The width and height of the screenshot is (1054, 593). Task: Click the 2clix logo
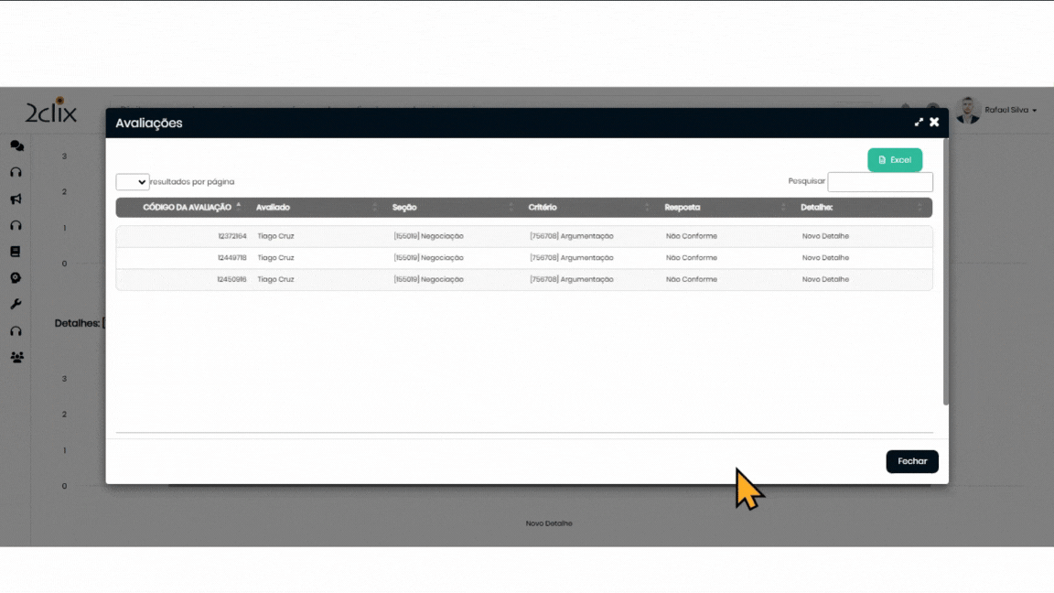pyautogui.click(x=51, y=113)
